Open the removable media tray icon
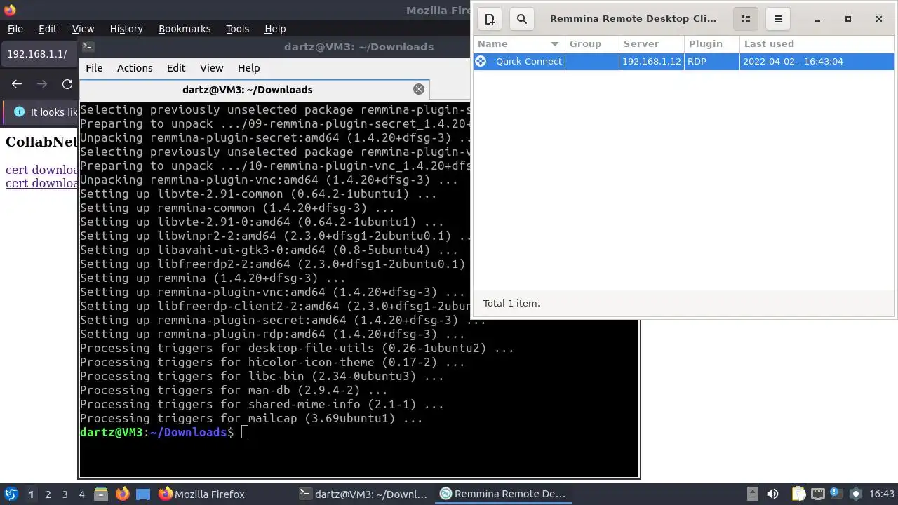This screenshot has width=898, height=505. 752,494
